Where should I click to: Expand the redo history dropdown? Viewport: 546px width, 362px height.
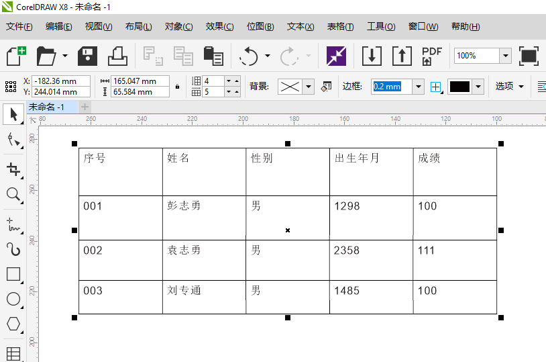coord(308,56)
